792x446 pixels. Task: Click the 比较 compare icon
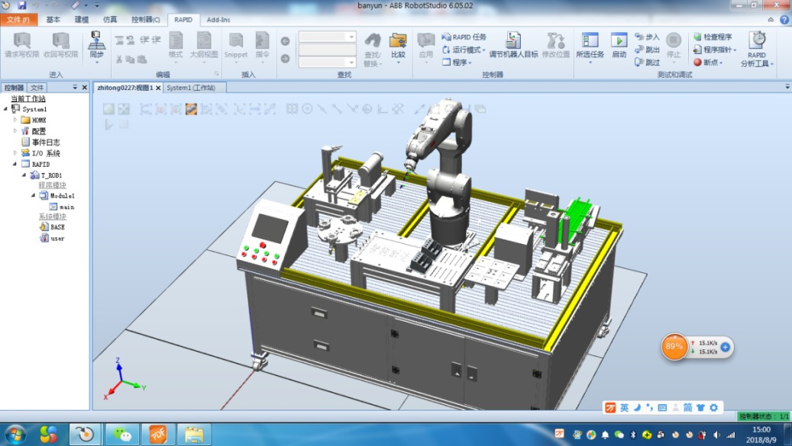(x=398, y=44)
